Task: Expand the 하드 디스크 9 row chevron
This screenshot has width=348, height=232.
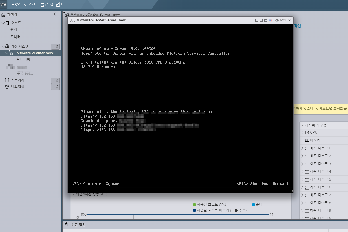Action: (302, 211)
